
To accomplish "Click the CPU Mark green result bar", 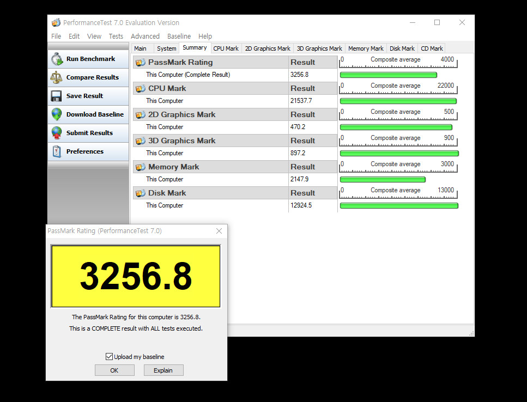I will coord(398,101).
